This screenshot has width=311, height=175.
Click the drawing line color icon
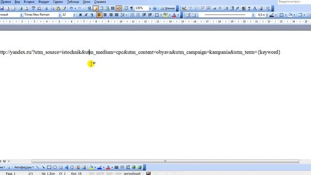tap(100, 167)
